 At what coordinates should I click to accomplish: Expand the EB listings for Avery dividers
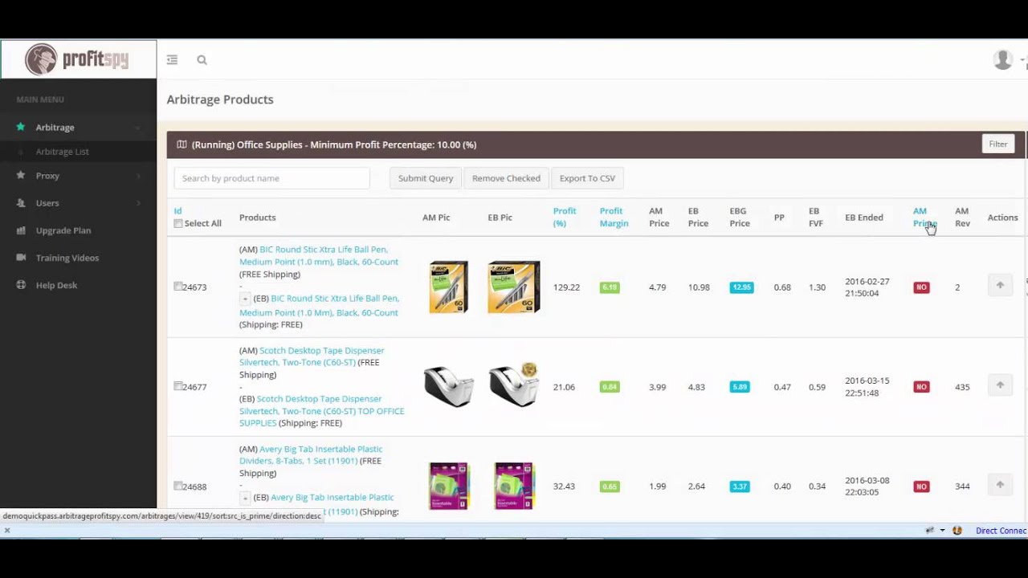click(x=245, y=498)
